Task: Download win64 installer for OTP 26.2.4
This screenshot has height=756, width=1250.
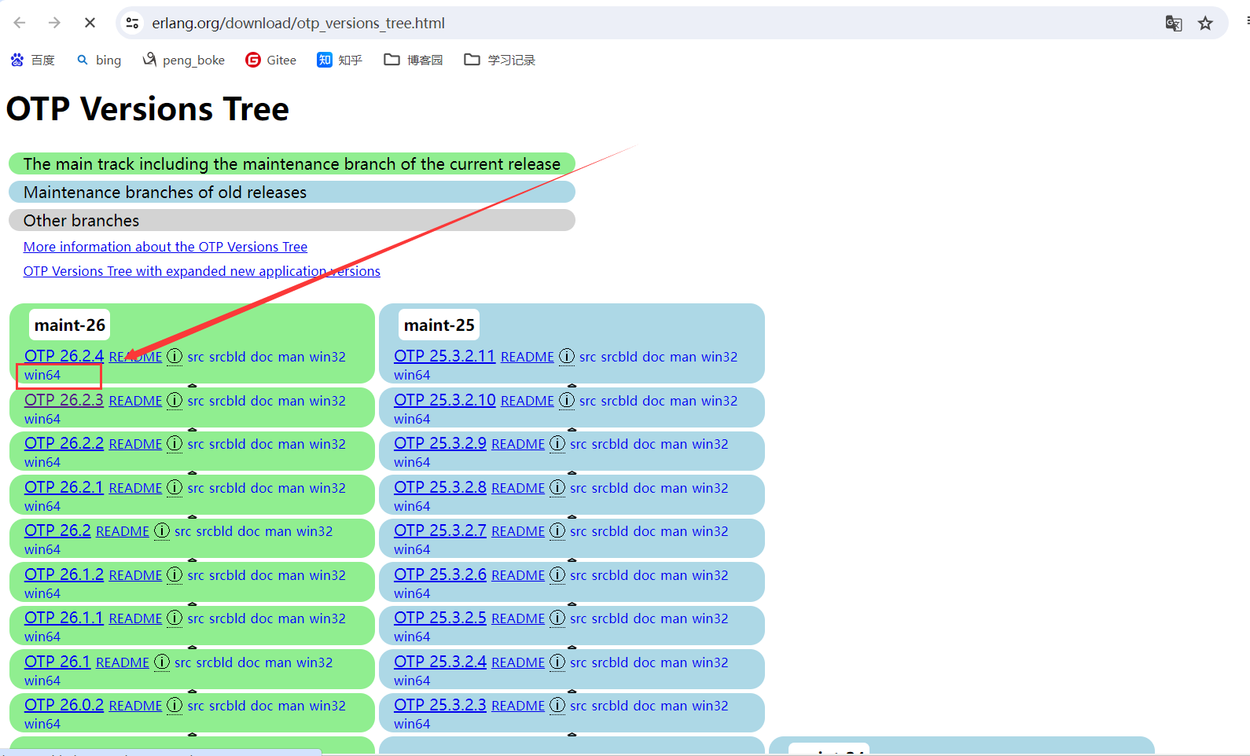Action: (42, 376)
